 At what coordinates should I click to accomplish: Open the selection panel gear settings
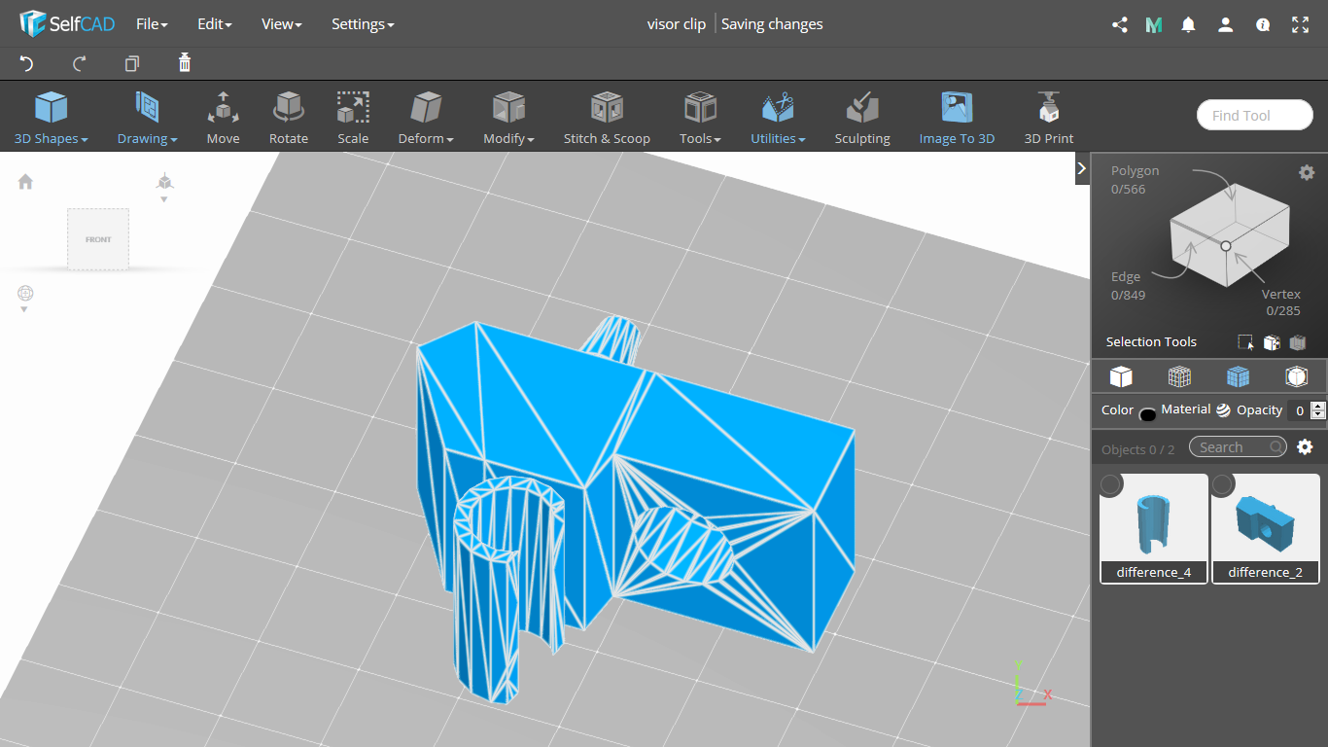click(1307, 172)
